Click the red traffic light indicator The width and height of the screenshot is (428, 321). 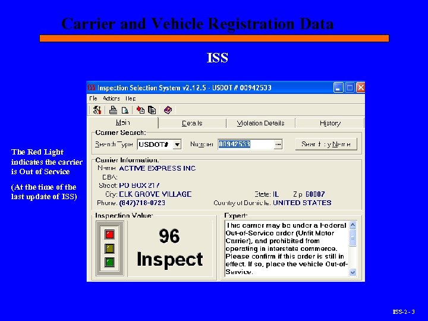109,234
